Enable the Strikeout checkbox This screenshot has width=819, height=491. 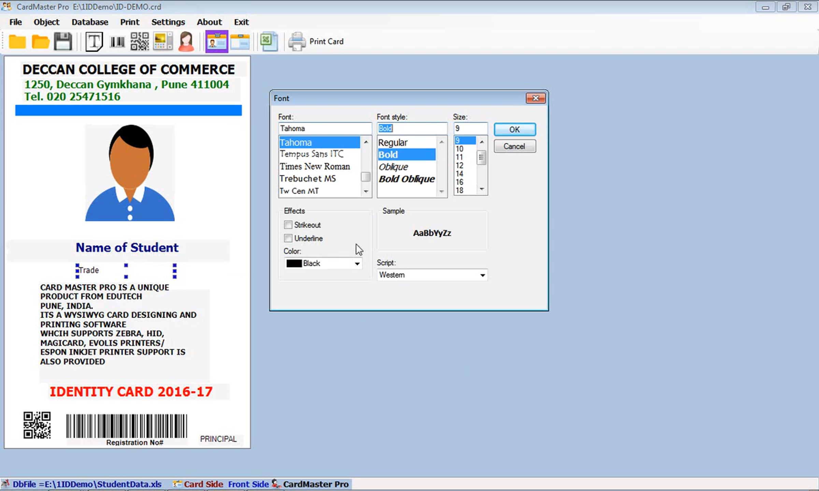coord(288,225)
